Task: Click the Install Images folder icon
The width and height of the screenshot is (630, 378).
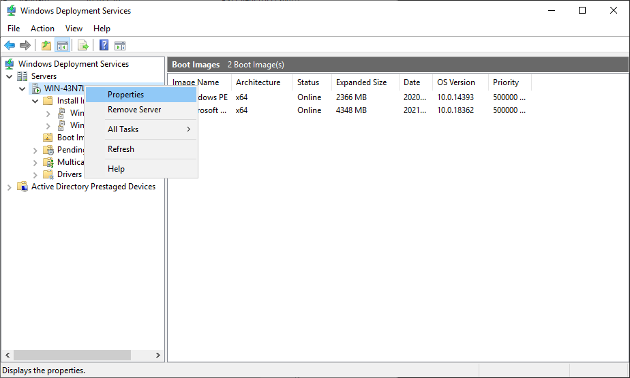Action: 48,101
